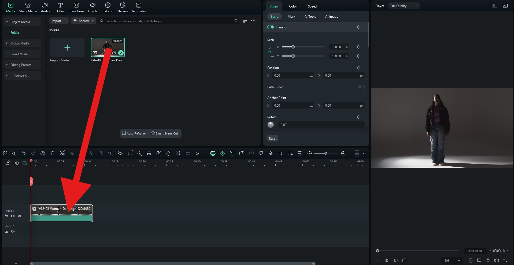Screen dimensions: 514x265
Task: Add a keyframe for Position
Action: tap(359, 68)
